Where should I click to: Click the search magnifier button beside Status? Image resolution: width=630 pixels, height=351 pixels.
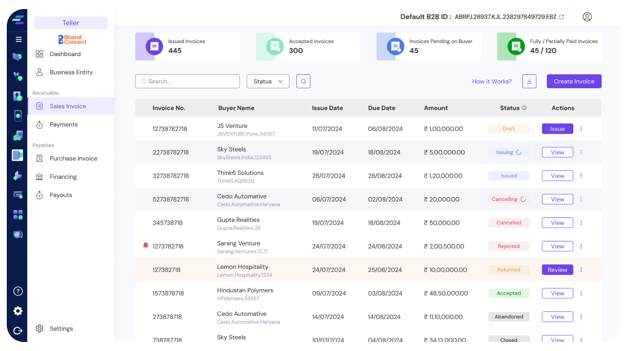(x=303, y=82)
